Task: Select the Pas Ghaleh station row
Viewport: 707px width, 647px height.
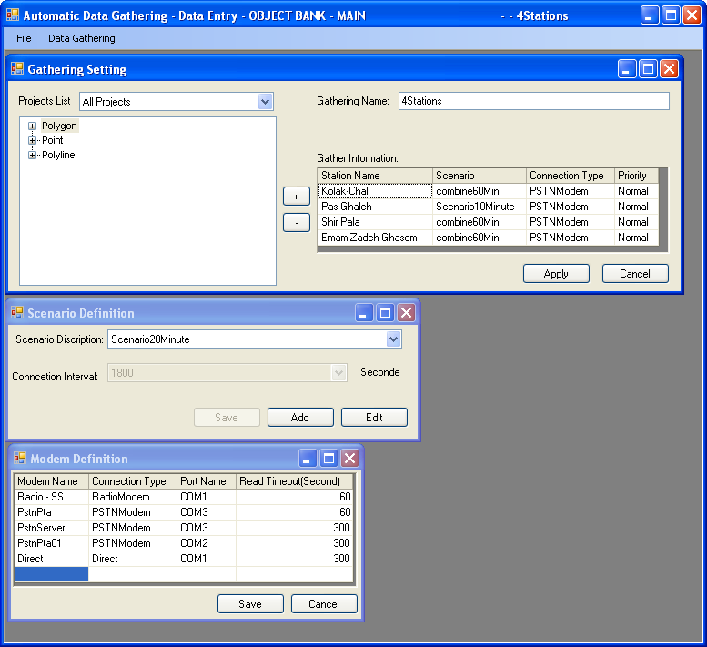Action: click(x=374, y=207)
